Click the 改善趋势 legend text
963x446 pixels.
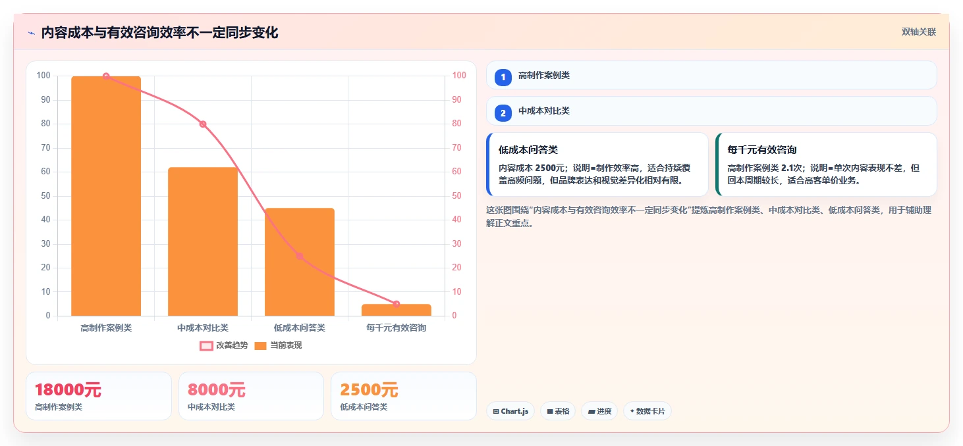(232, 345)
